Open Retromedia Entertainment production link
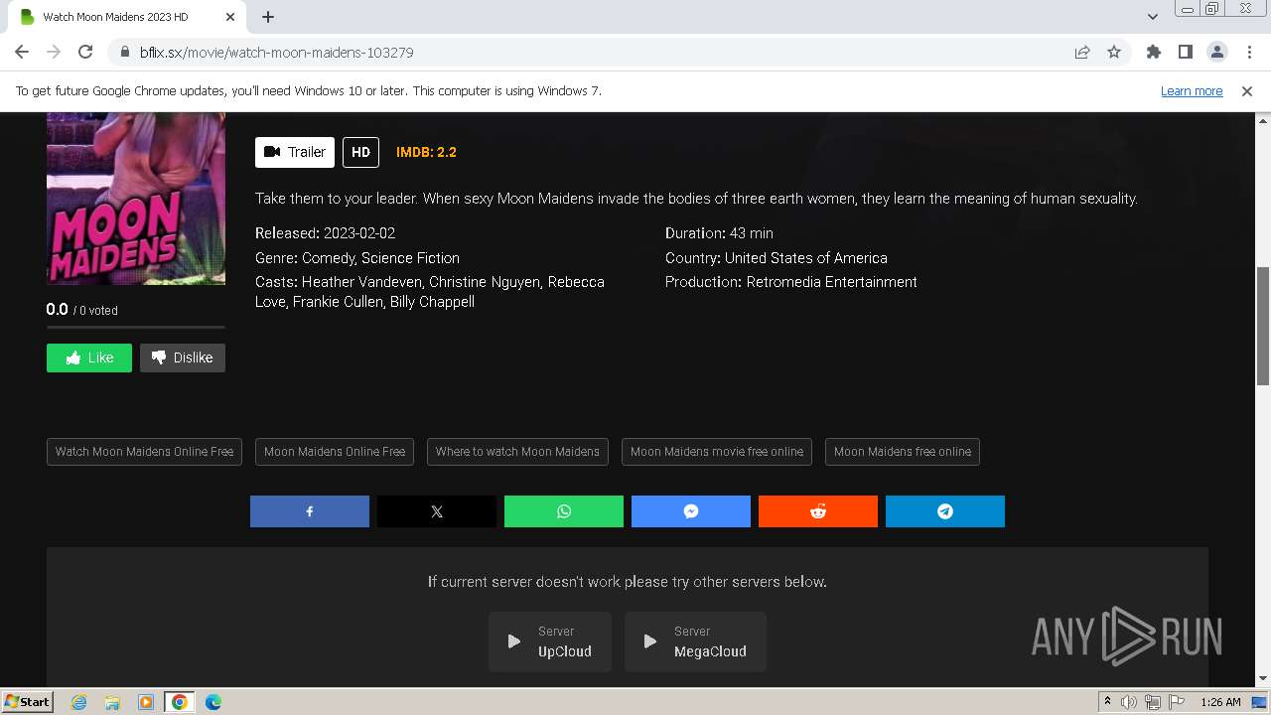 (x=832, y=282)
